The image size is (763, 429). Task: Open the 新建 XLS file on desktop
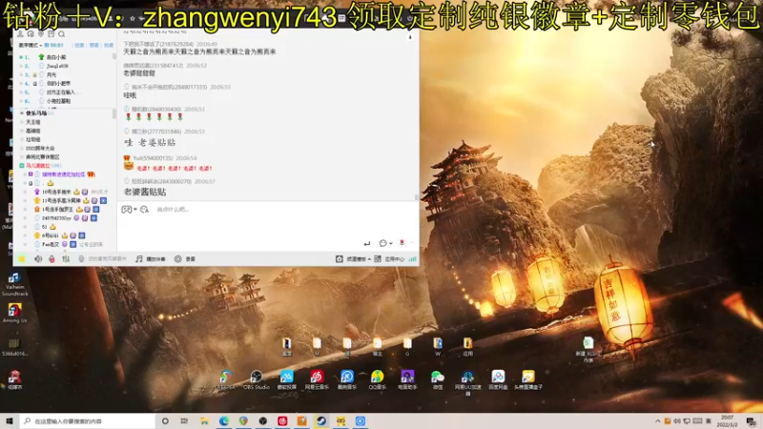click(x=588, y=350)
